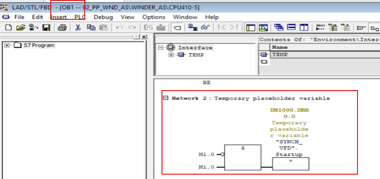Arrange windows vertically
Image resolution: width=380 pixels, height=179 pixels.
click(x=304, y=28)
